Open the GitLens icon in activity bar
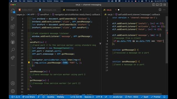177x99 pixels. click(x=13, y=34)
